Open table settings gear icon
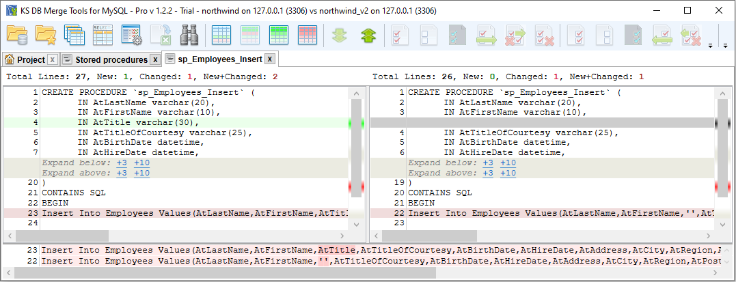The image size is (736, 282). click(131, 36)
